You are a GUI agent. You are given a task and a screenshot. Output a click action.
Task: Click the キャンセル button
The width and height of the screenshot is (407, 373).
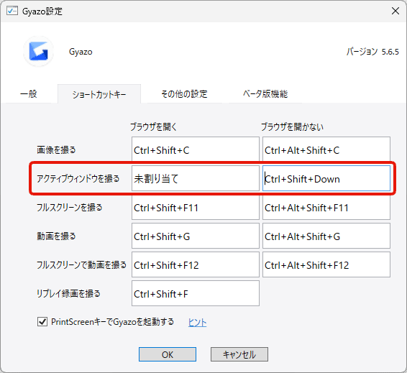(239, 354)
